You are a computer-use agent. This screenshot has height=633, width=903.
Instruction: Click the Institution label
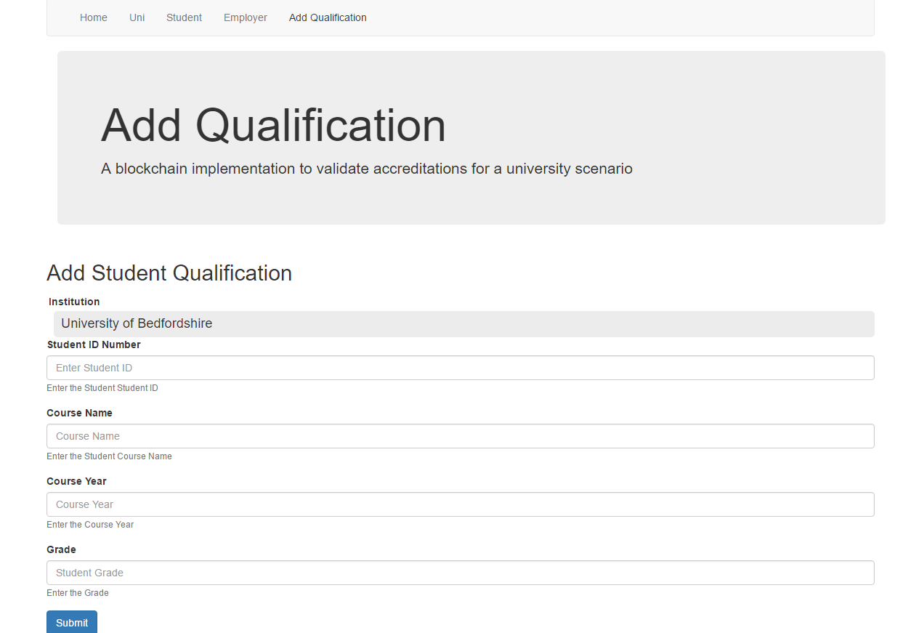pos(74,302)
